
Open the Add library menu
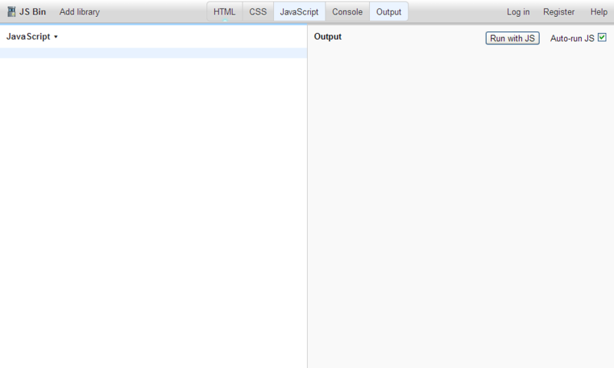[80, 11]
